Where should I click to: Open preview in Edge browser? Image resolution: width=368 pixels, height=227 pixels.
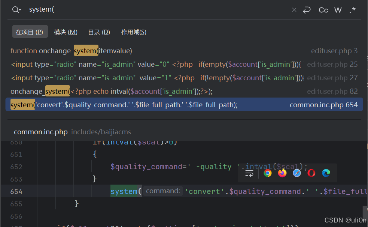click(x=326, y=173)
